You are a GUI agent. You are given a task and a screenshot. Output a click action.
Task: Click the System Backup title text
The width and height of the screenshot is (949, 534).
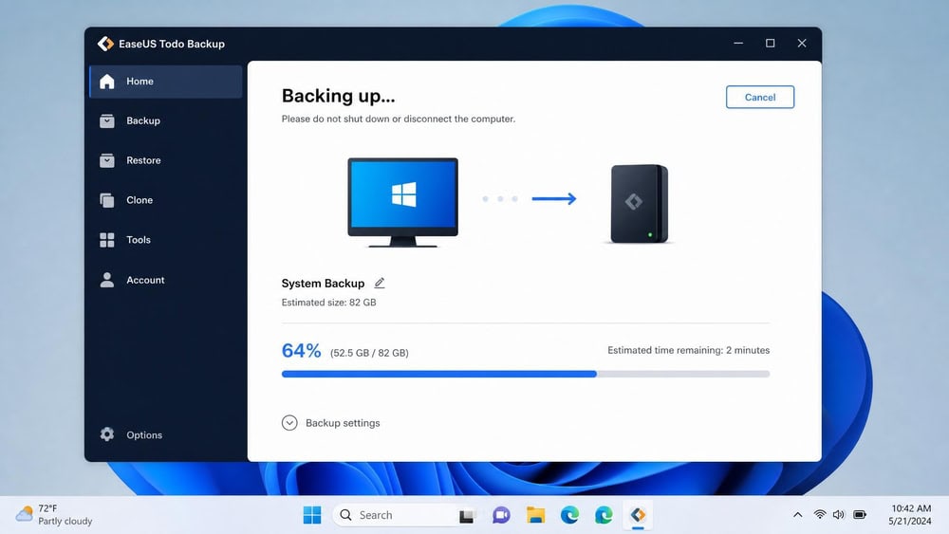click(x=324, y=283)
